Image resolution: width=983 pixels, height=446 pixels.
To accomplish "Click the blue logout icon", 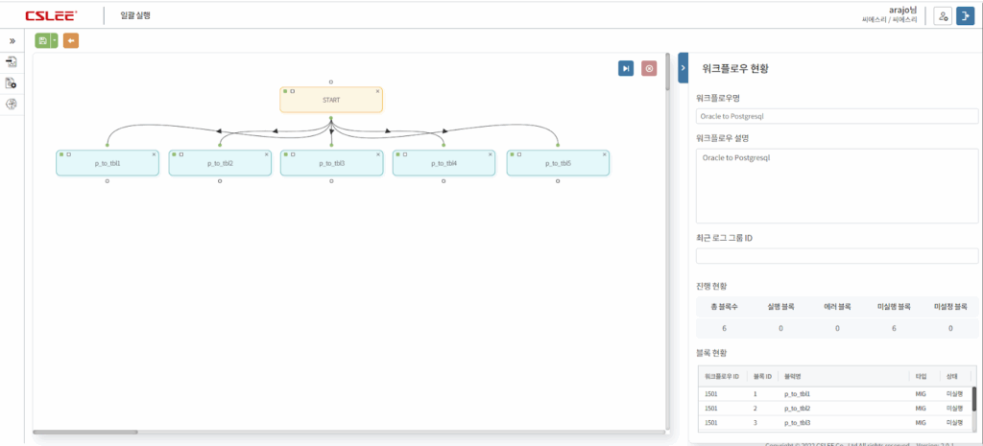I will [x=966, y=16].
